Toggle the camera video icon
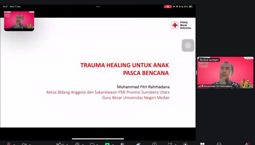The height and width of the screenshot is (145, 255). pyautogui.click(x=24, y=144)
